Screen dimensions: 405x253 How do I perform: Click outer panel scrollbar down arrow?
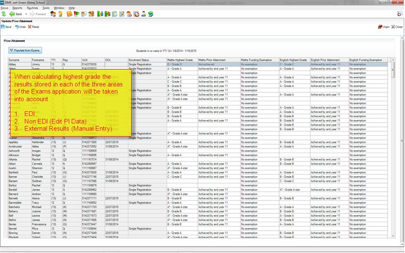[402, 245]
